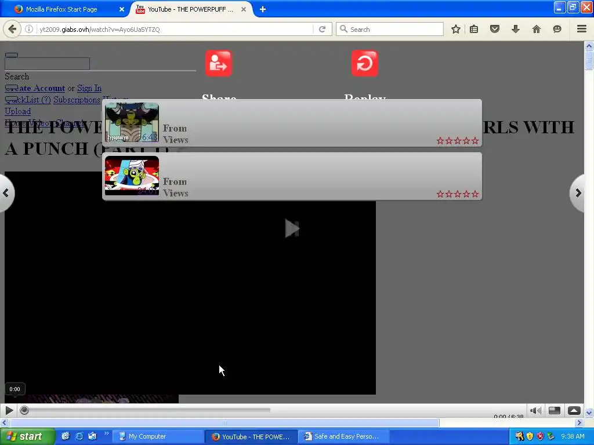
Task: Click the Pocket icon in toolbar
Action: click(494, 29)
